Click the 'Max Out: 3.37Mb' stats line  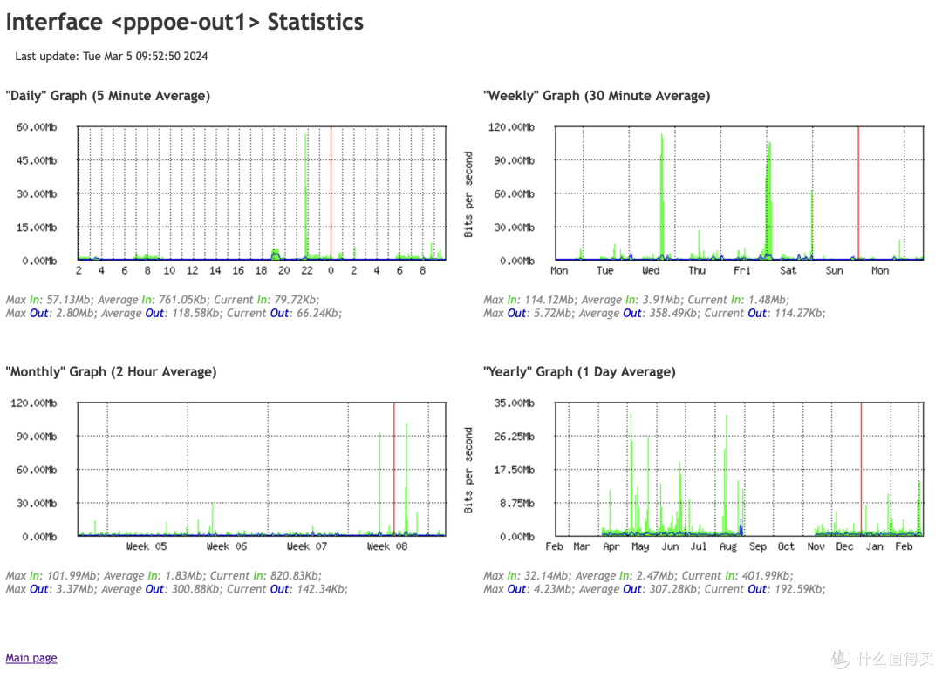pos(176,589)
